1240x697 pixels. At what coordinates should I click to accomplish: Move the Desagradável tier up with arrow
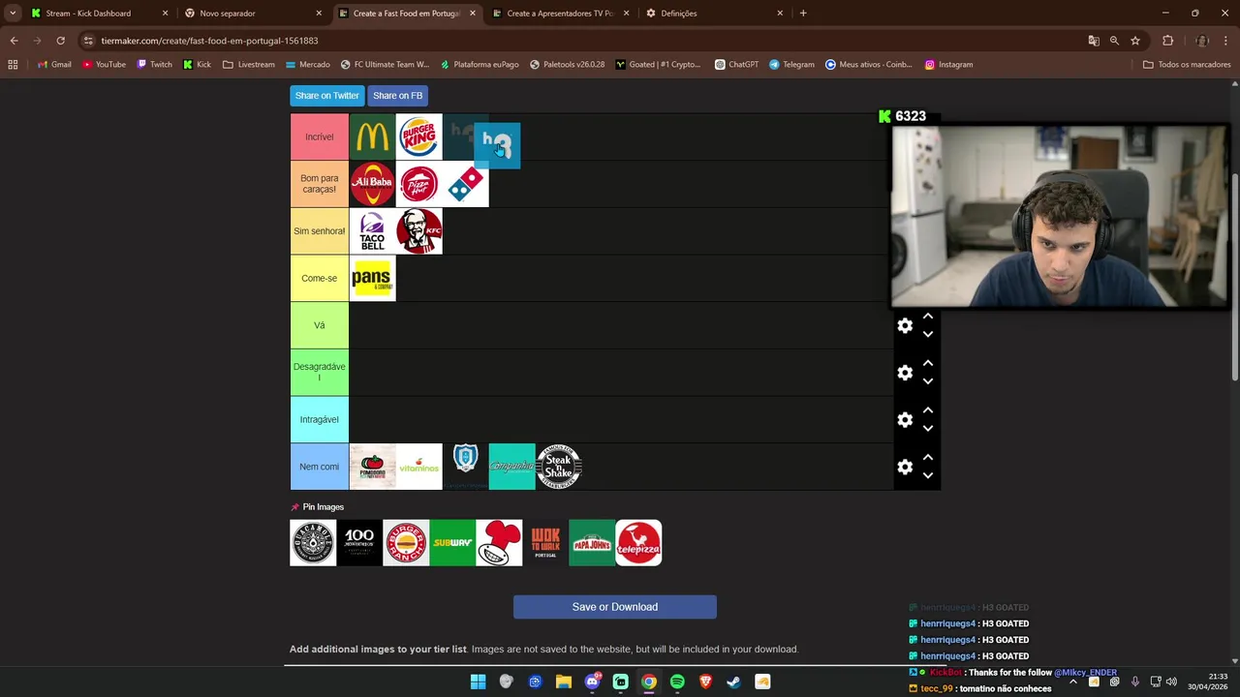(928, 363)
